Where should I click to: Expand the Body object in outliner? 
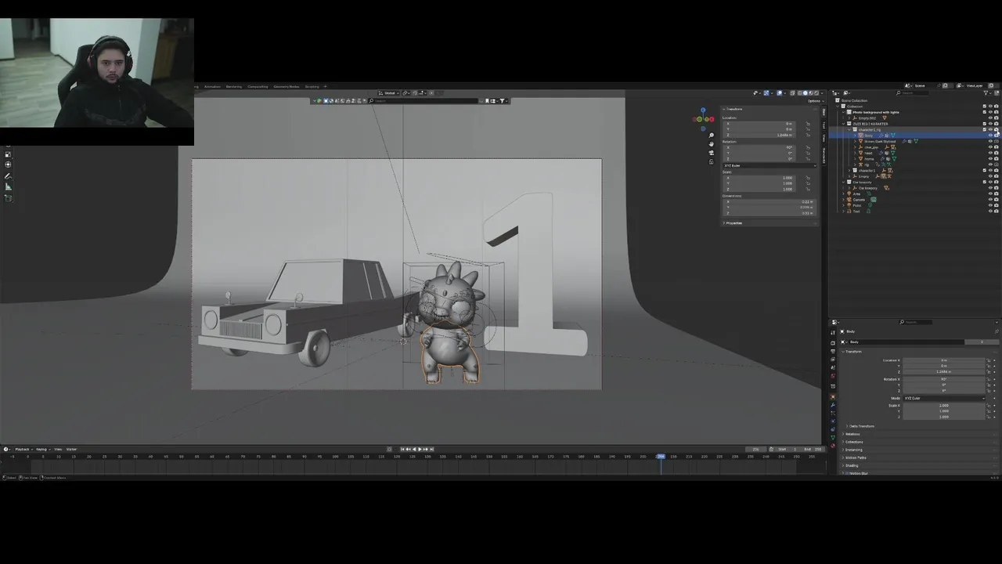pyautogui.click(x=855, y=136)
